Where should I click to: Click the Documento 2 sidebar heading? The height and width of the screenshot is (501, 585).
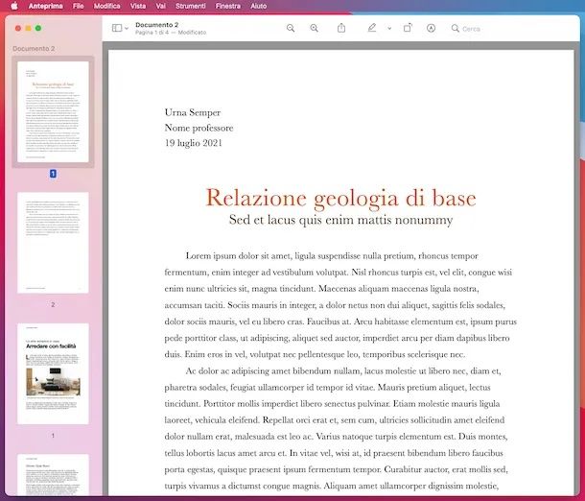pos(34,49)
